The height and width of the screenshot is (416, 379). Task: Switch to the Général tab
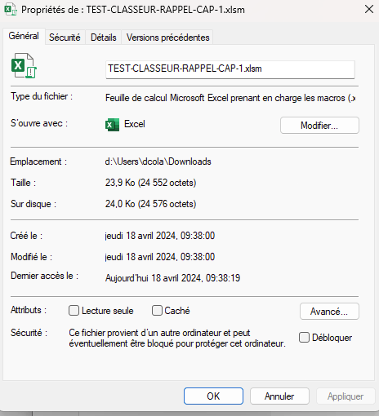tap(24, 36)
